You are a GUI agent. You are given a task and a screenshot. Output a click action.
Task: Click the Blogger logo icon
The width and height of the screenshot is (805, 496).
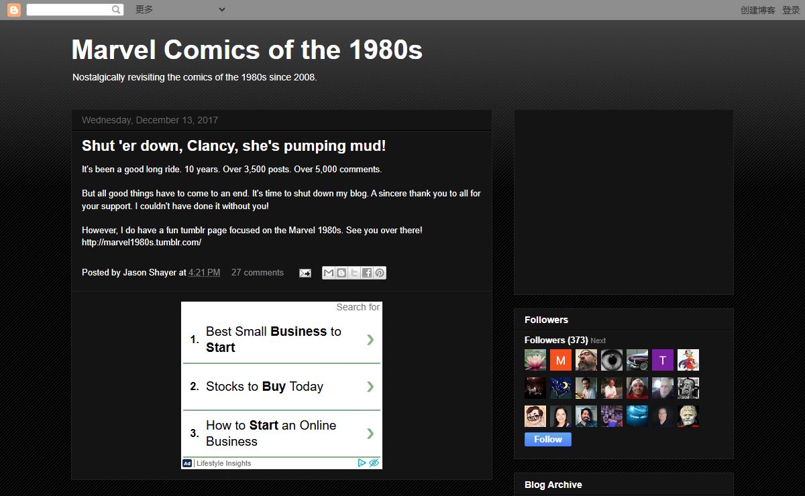[13, 10]
